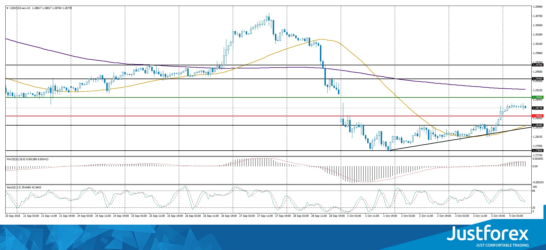Click the 1.30360 price scale label
Viewport: 546px width, 250px height.
click(538, 35)
